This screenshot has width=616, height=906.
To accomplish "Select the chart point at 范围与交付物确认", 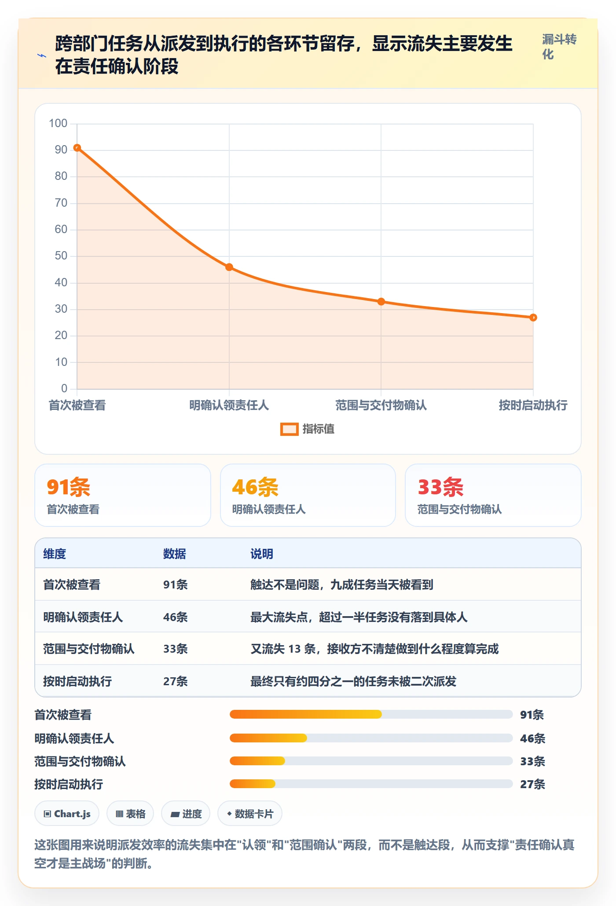I will (381, 302).
